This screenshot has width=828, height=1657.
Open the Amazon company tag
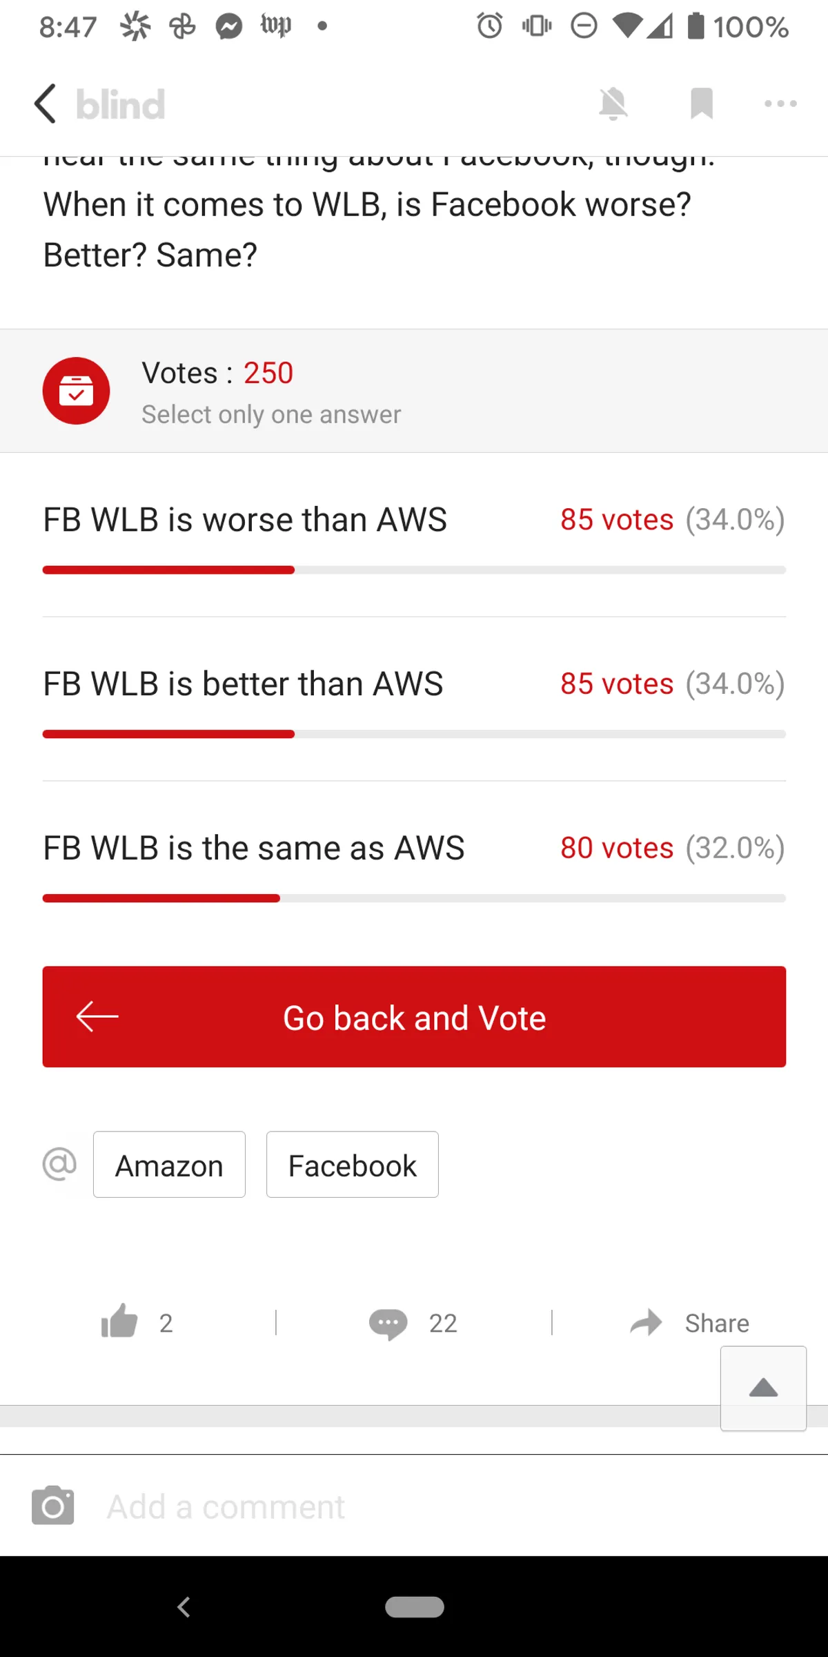[169, 1165]
